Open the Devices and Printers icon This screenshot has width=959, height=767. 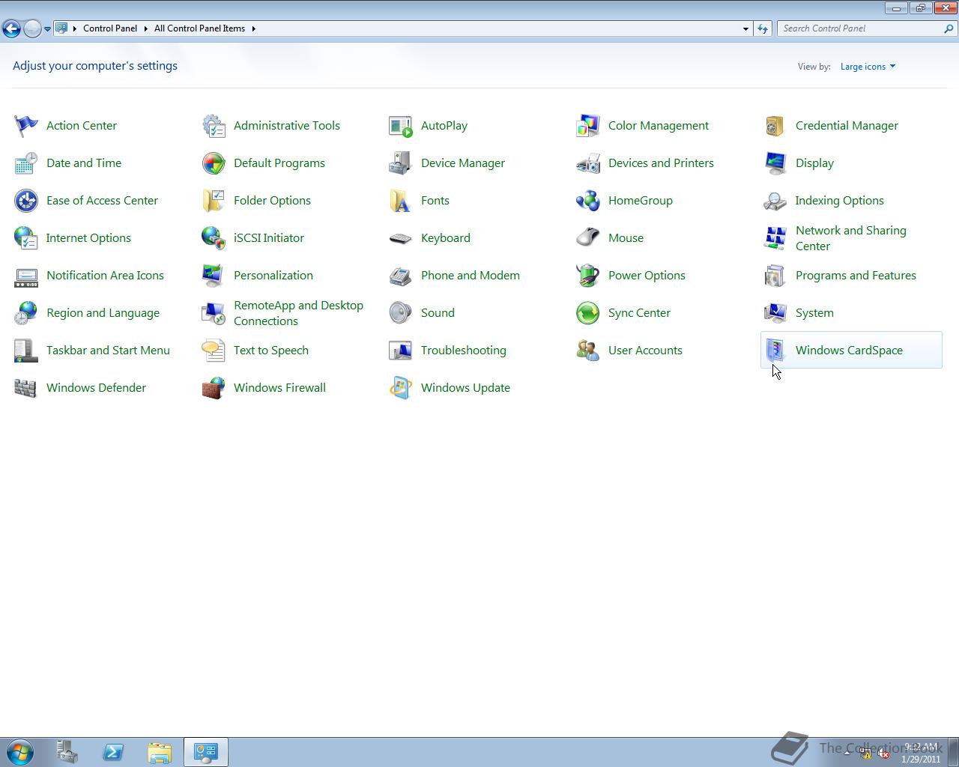point(588,163)
